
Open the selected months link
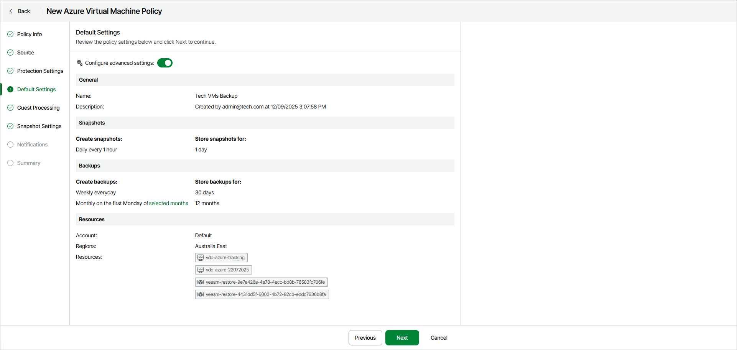(x=168, y=203)
